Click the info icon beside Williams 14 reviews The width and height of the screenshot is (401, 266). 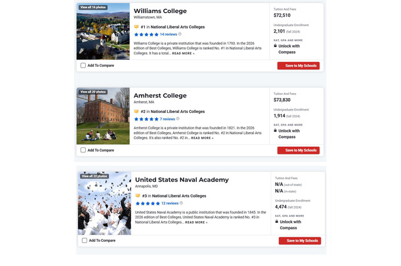click(x=180, y=34)
